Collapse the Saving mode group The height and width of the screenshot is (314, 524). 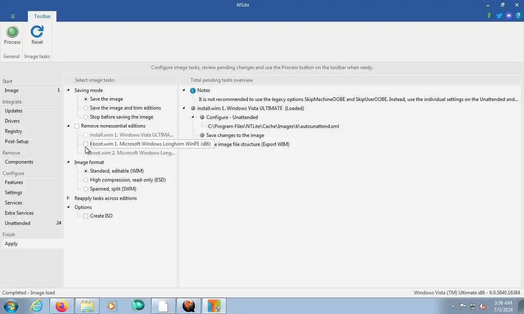[x=68, y=90]
